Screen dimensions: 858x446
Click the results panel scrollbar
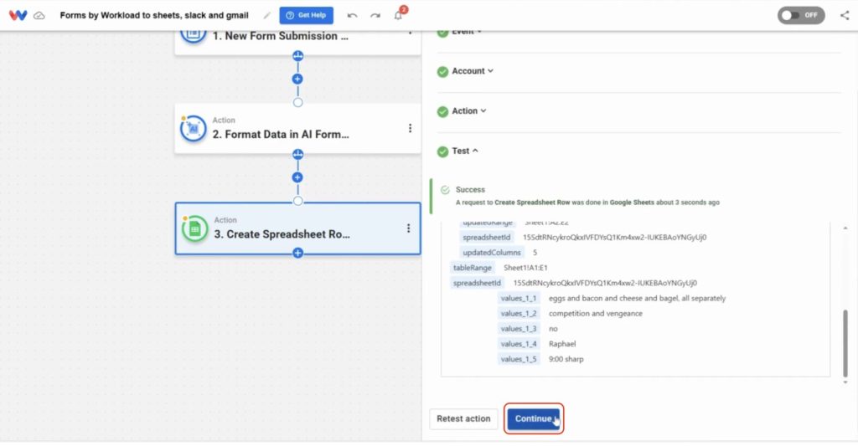tap(845, 343)
